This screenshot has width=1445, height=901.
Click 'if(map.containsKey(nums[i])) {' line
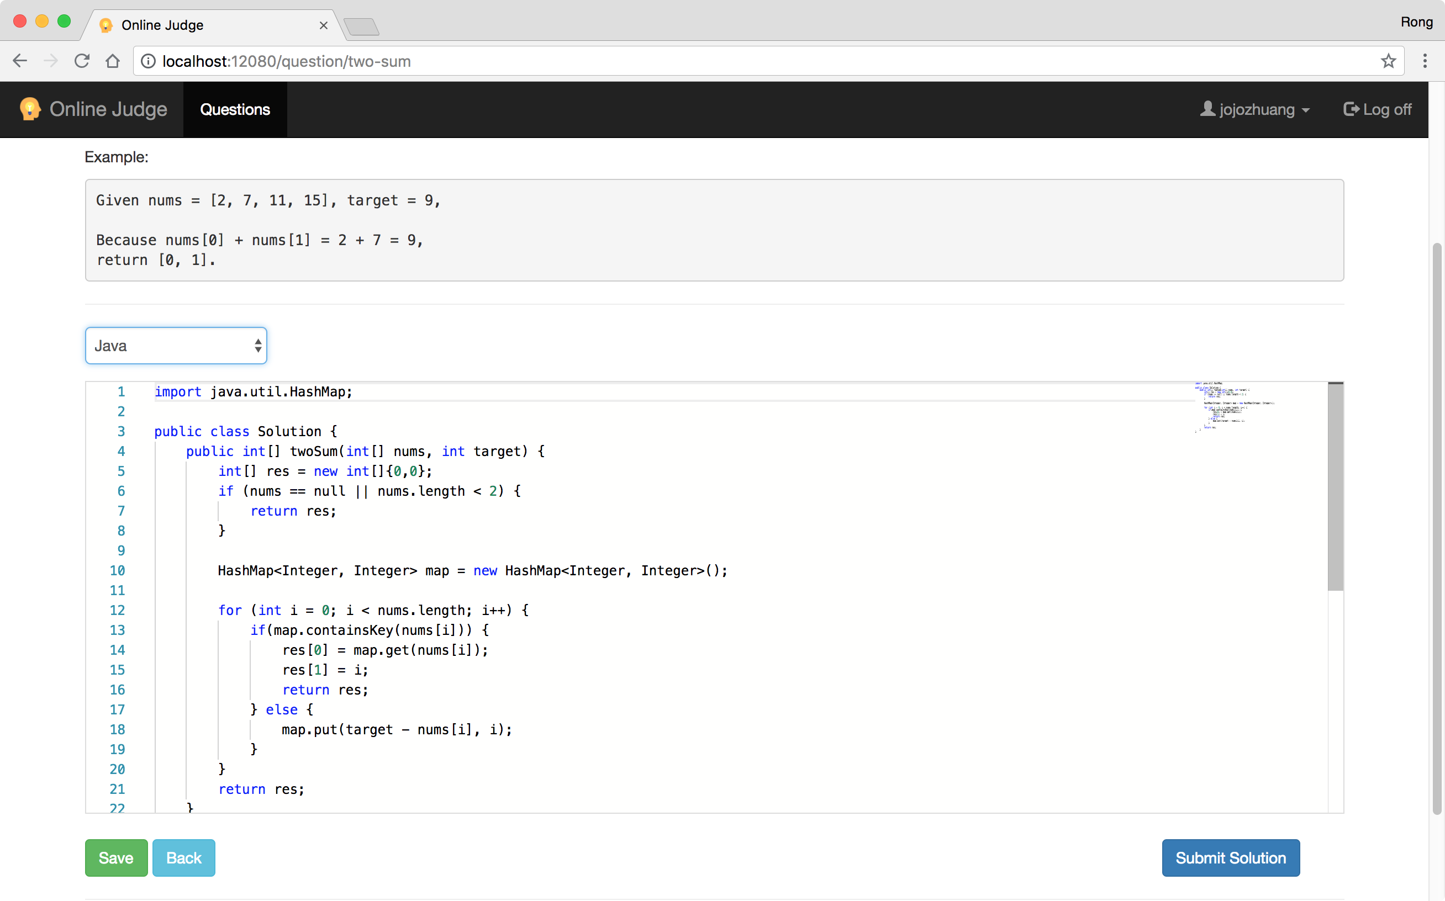tap(370, 630)
